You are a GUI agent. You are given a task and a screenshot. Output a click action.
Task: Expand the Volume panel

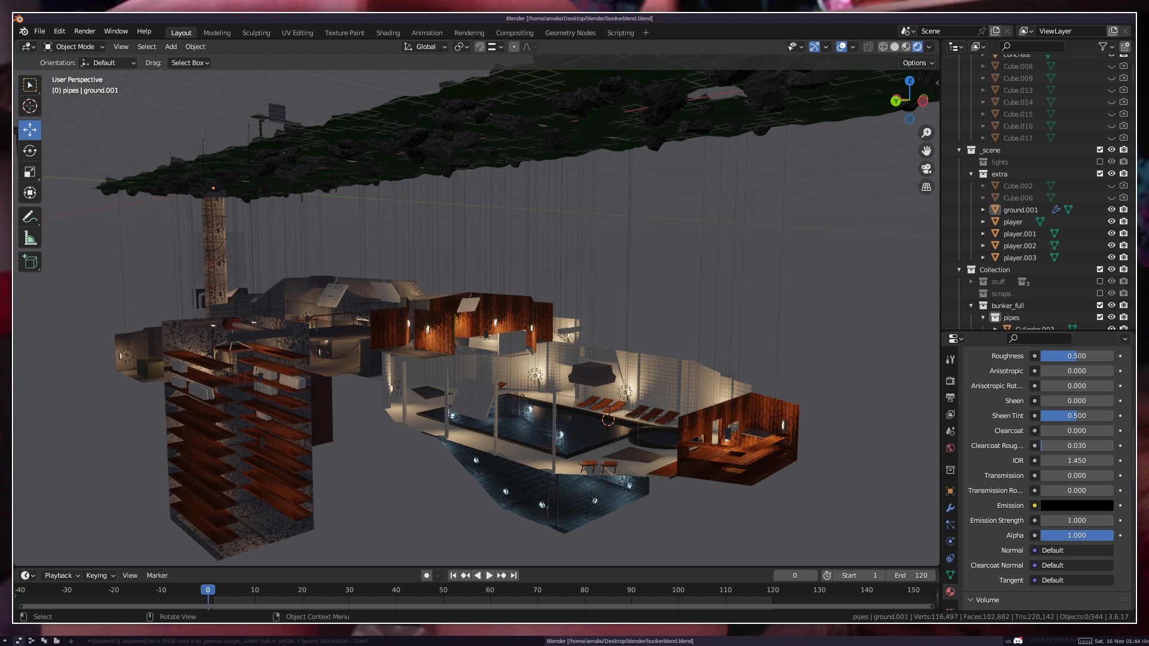[987, 600]
